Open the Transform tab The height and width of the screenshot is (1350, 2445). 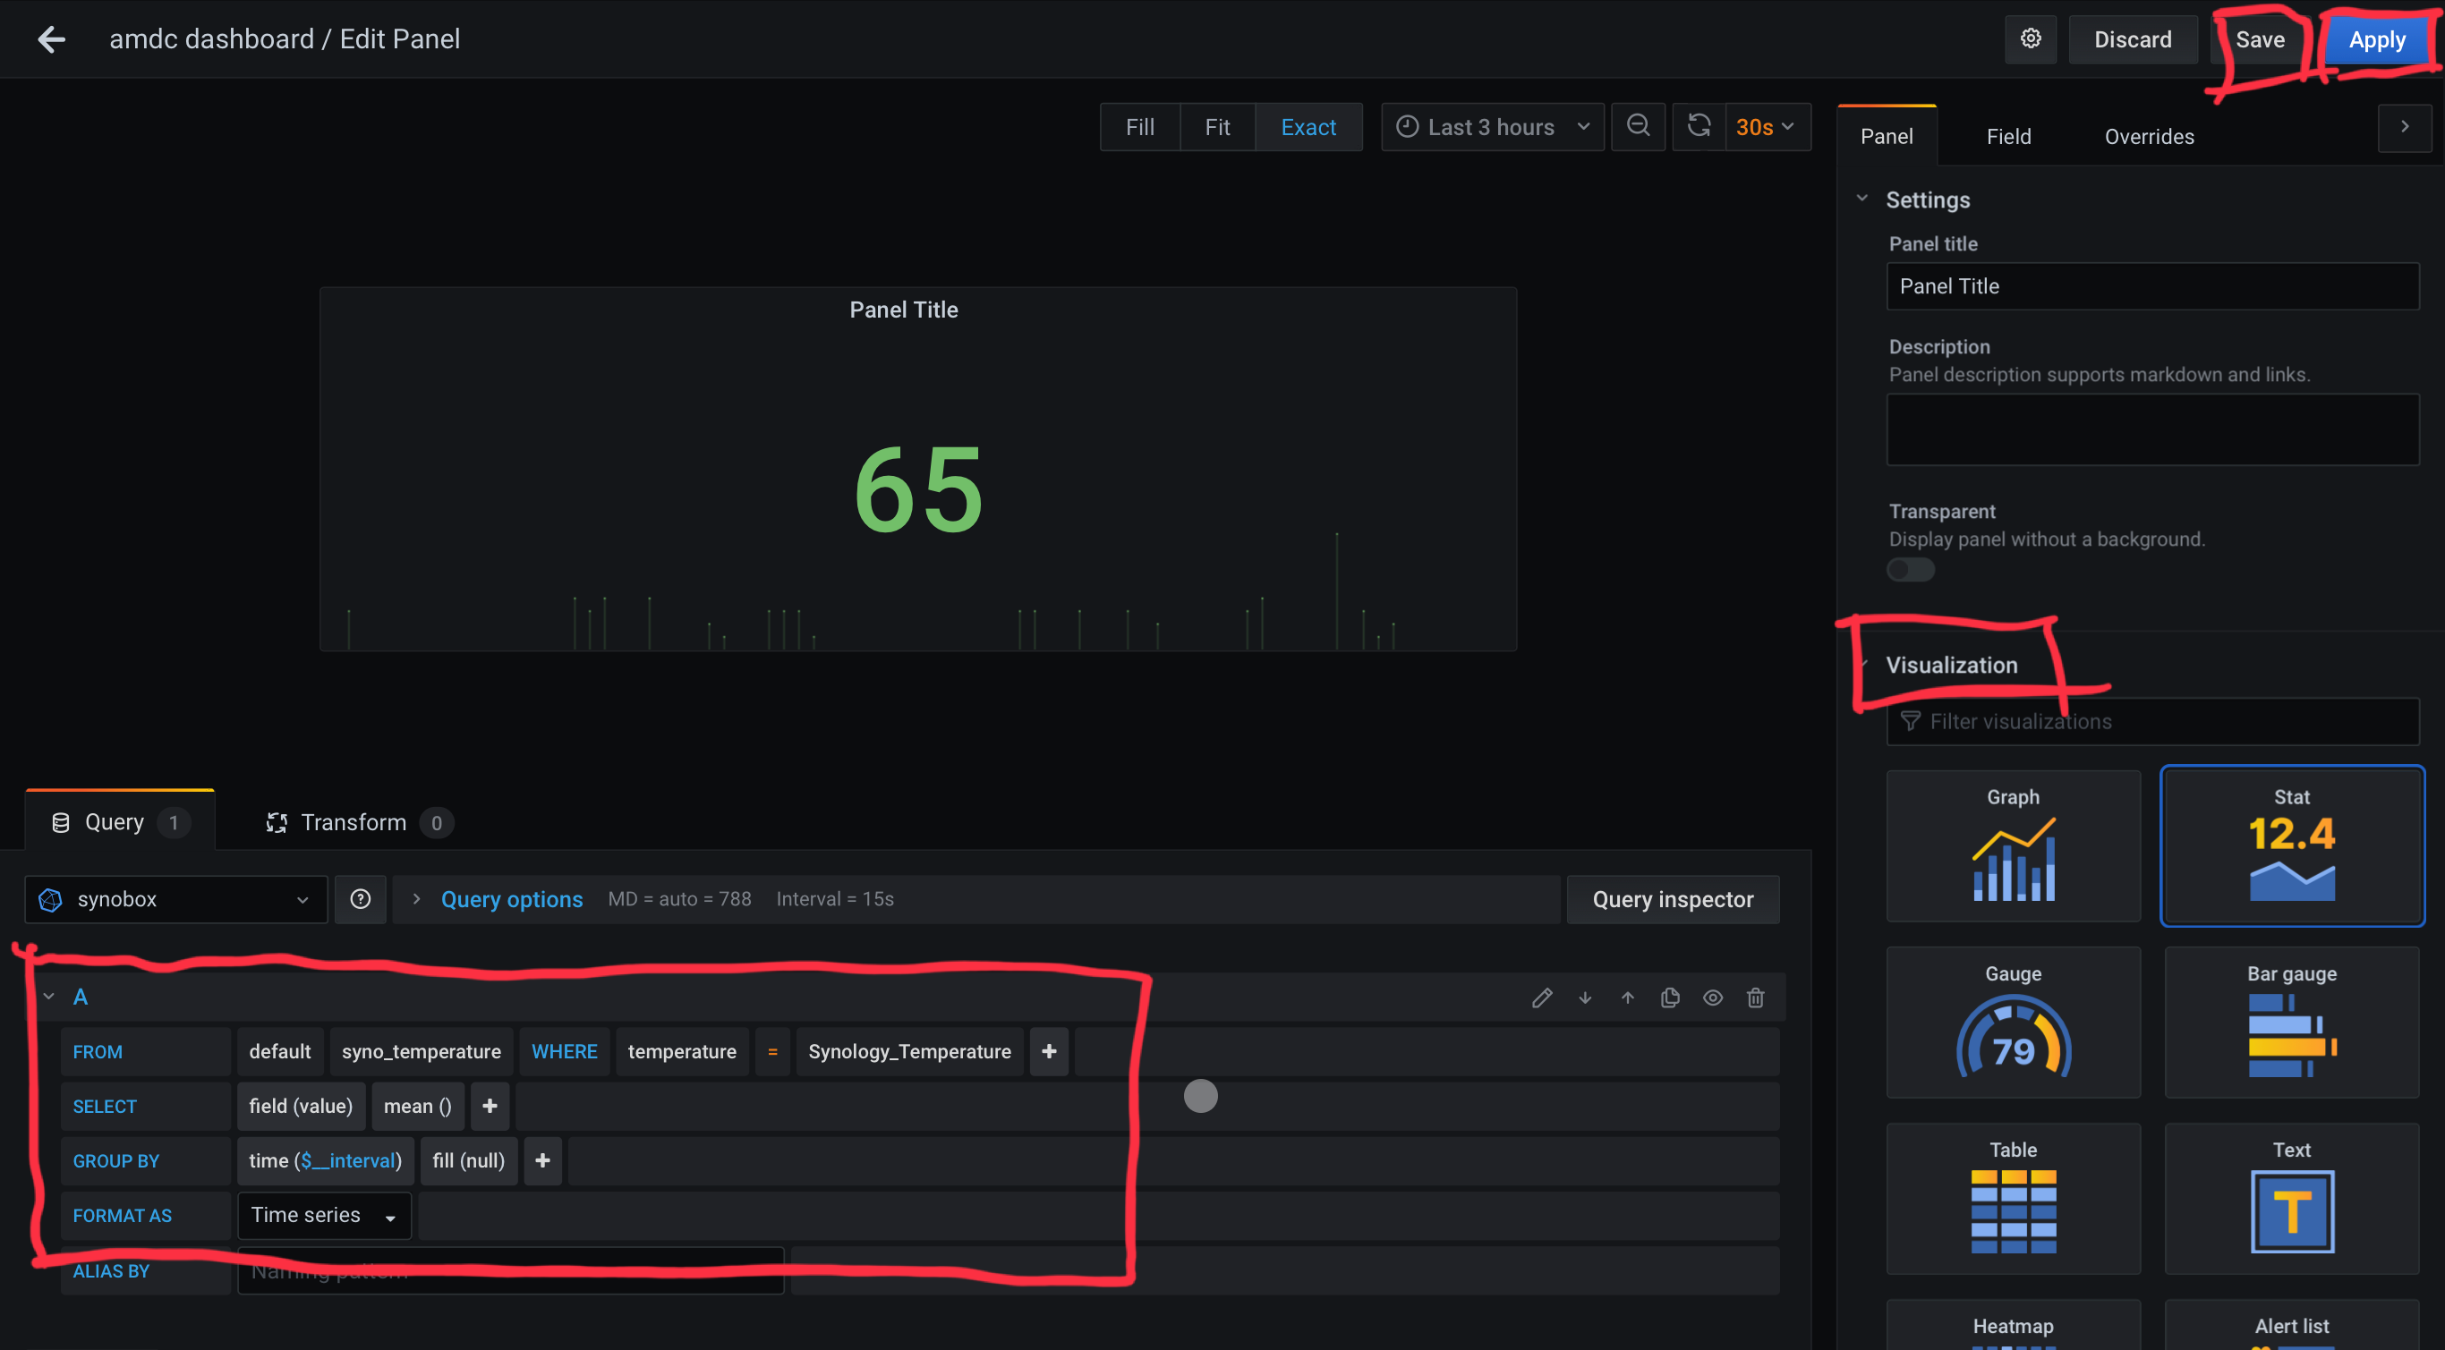(359, 821)
